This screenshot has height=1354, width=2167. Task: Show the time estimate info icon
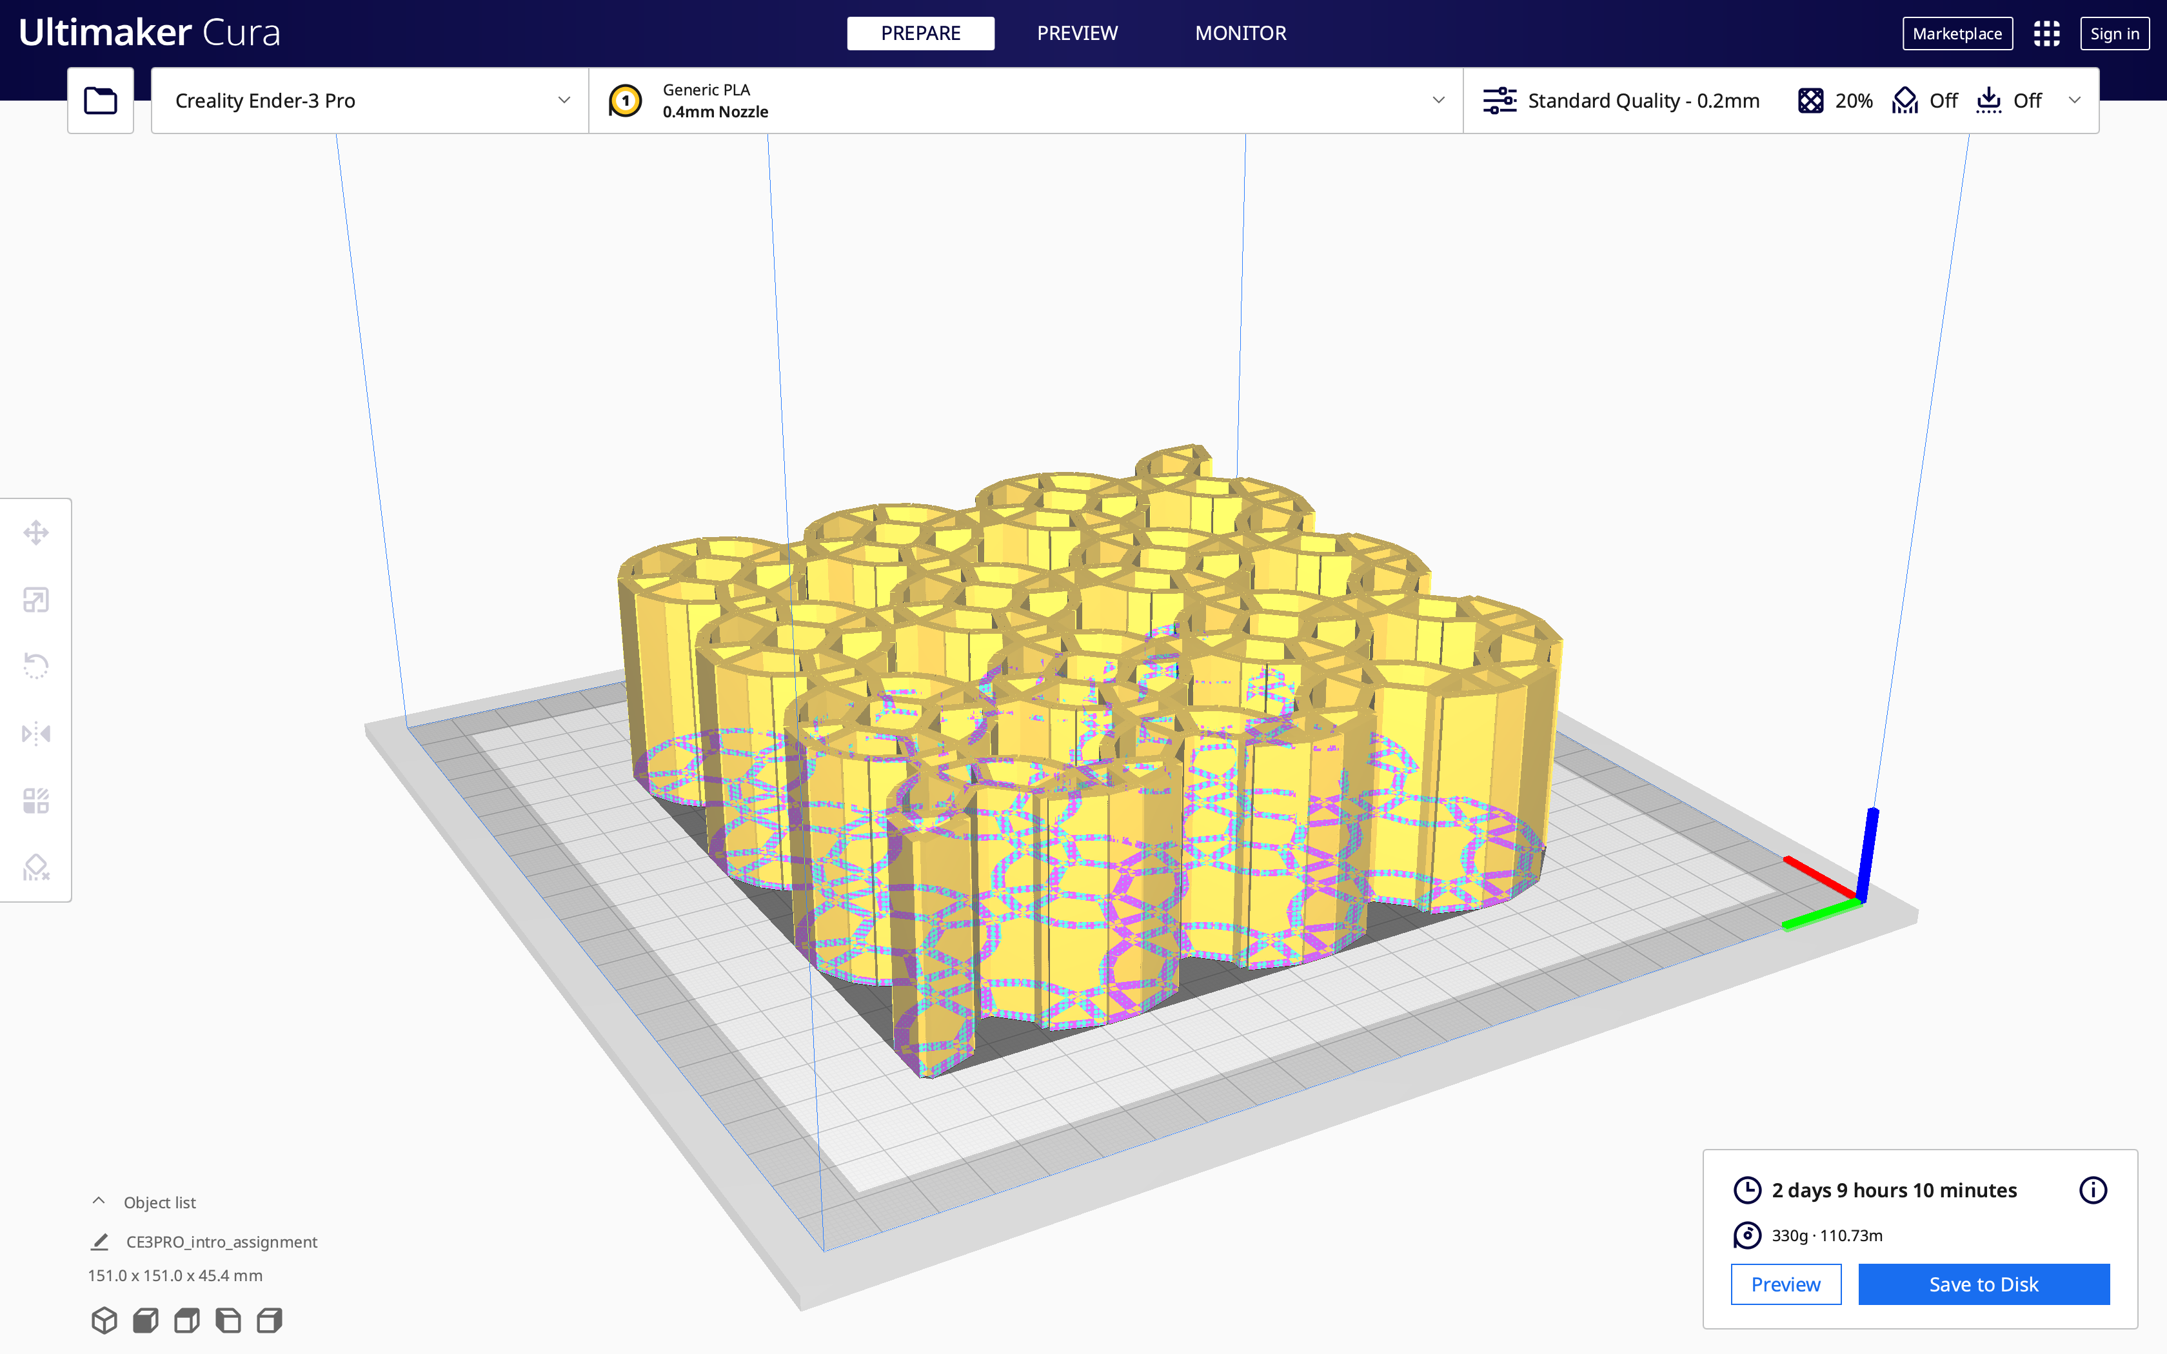pyautogui.click(x=2092, y=1190)
